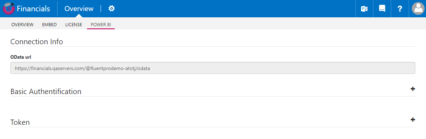
Task: Go to the LICENSE tab
Action: (74, 25)
